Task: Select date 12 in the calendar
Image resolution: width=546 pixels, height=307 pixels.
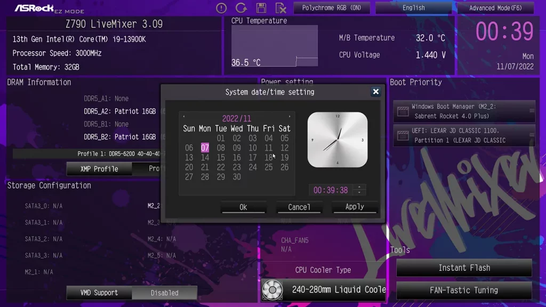Action: (x=285, y=148)
